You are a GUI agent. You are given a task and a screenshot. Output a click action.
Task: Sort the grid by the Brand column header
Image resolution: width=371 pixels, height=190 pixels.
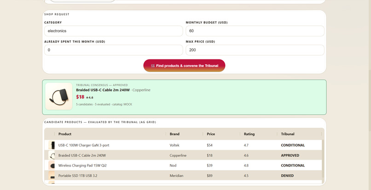174,134
